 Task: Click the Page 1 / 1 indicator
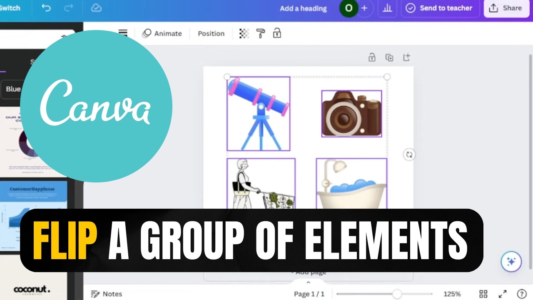pyautogui.click(x=309, y=294)
